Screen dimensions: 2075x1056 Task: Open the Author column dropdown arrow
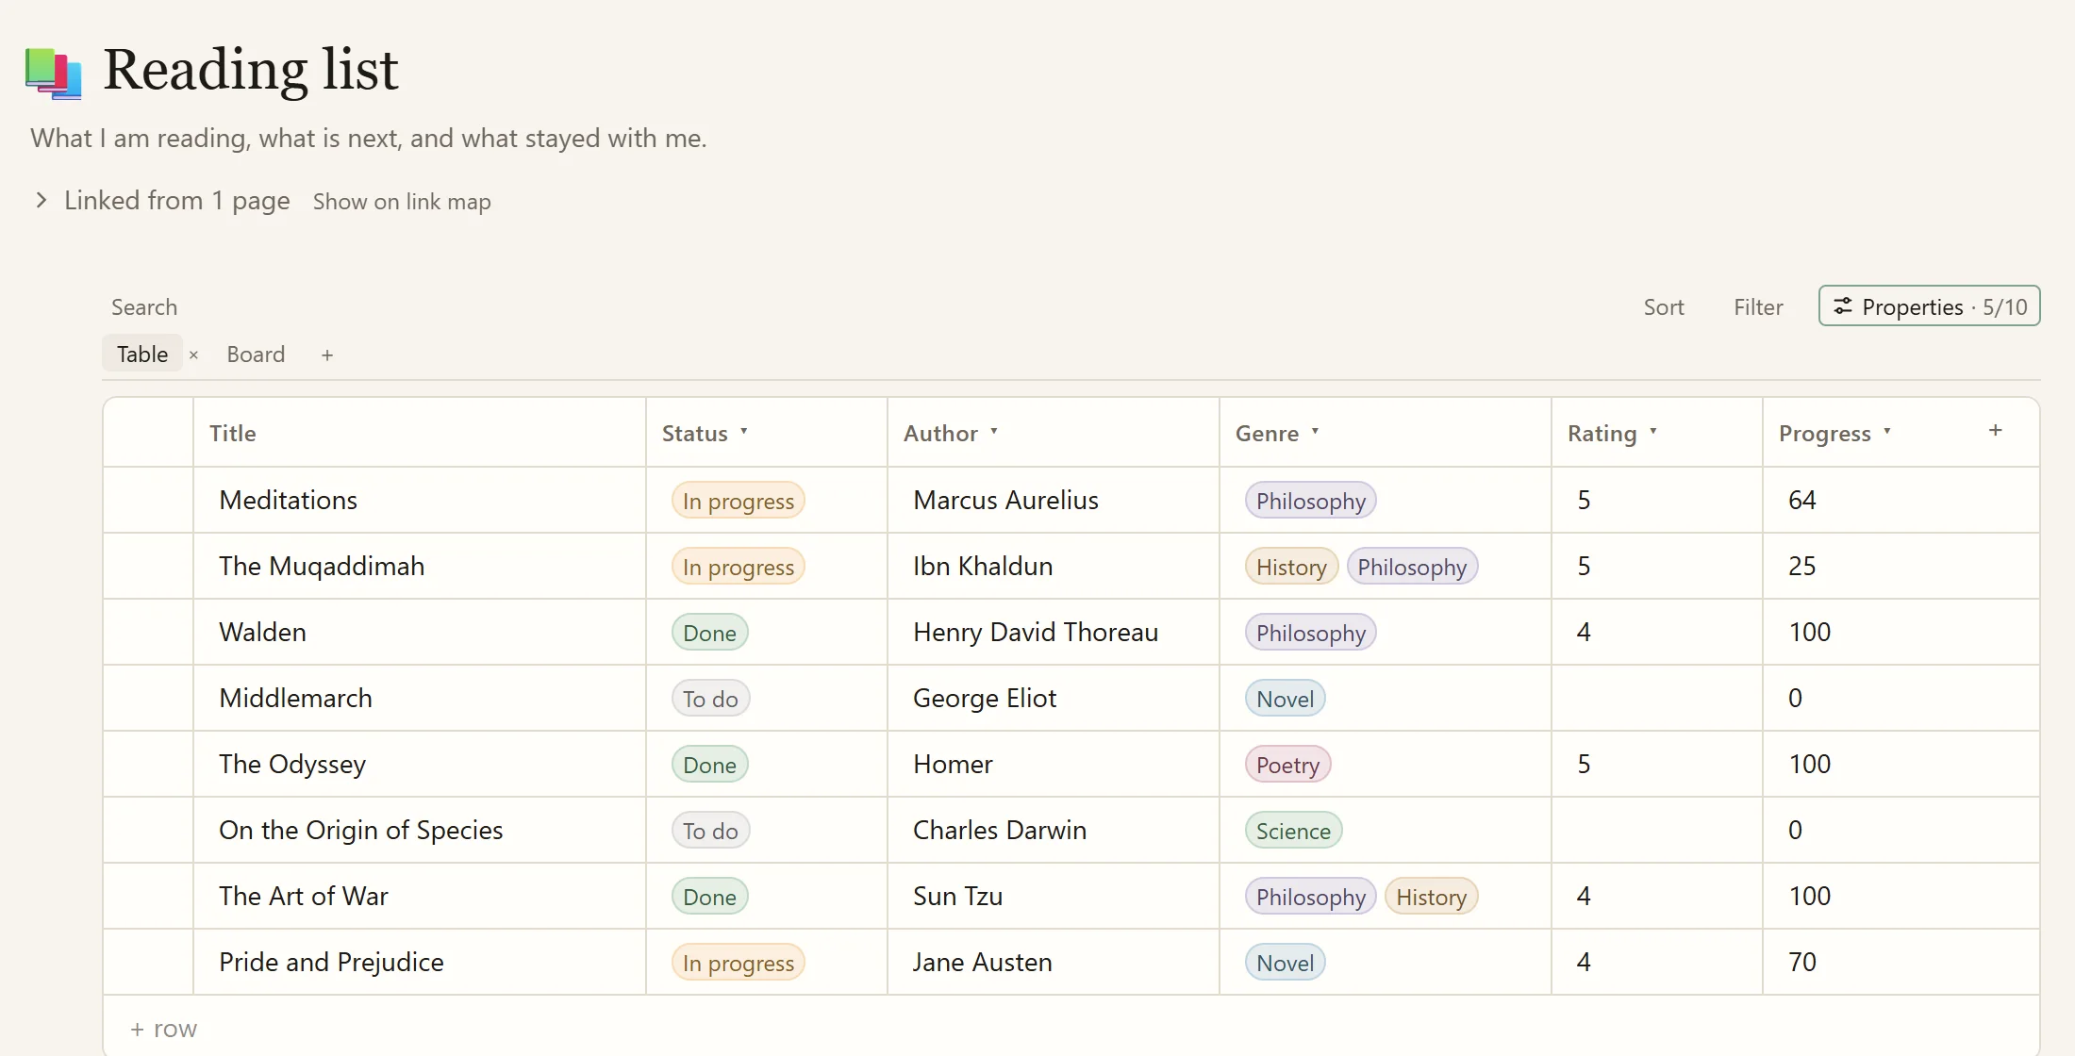coord(994,432)
